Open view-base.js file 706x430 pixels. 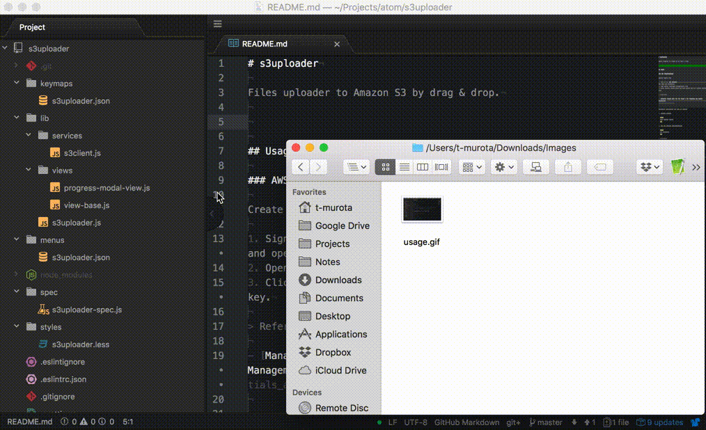[86, 205]
